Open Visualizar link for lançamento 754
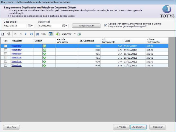Screen dimensions: 176x132 pos(16,54)
